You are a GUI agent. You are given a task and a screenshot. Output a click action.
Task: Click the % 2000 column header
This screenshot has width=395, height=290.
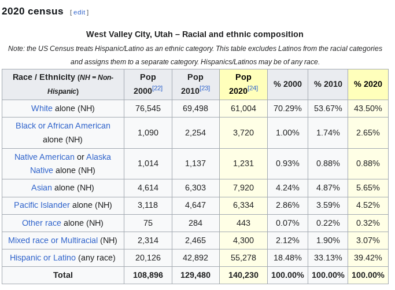click(287, 85)
